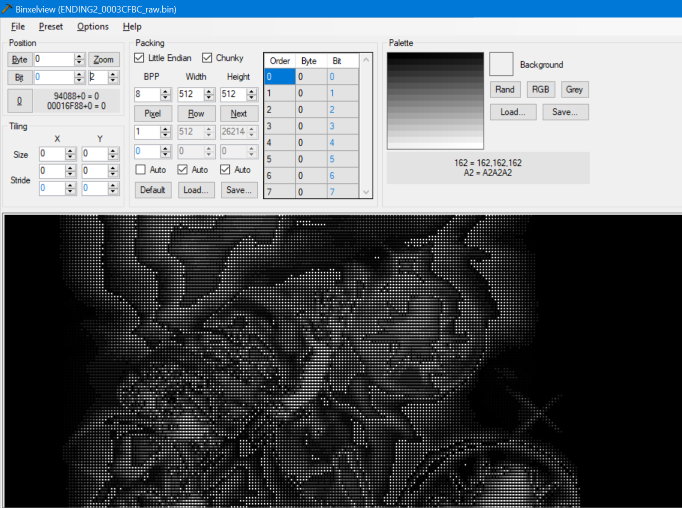Increase the Zoom level spinner

pos(113,74)
